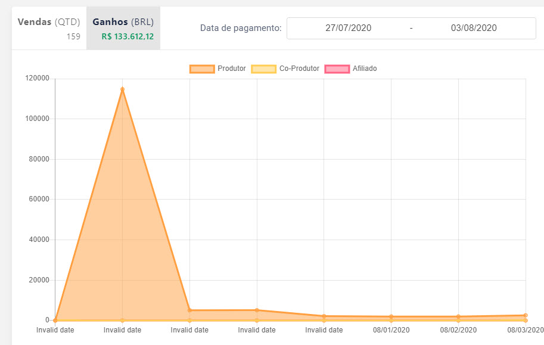
Task: Click the peak data point near 115000
Action: pyautogui.click(x=123, y=89)
